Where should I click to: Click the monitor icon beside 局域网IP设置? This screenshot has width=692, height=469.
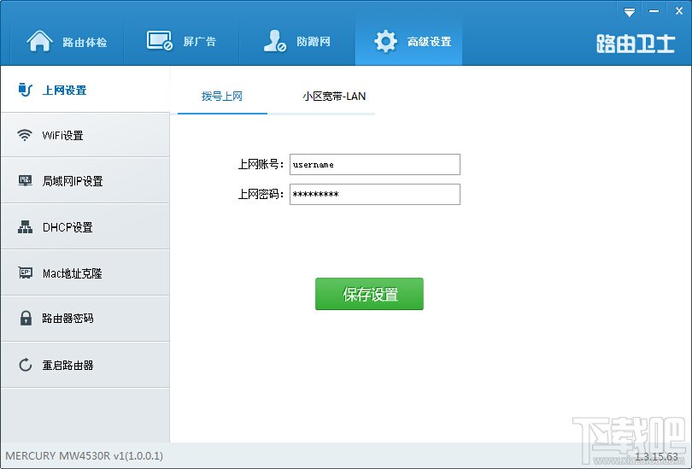25,180
